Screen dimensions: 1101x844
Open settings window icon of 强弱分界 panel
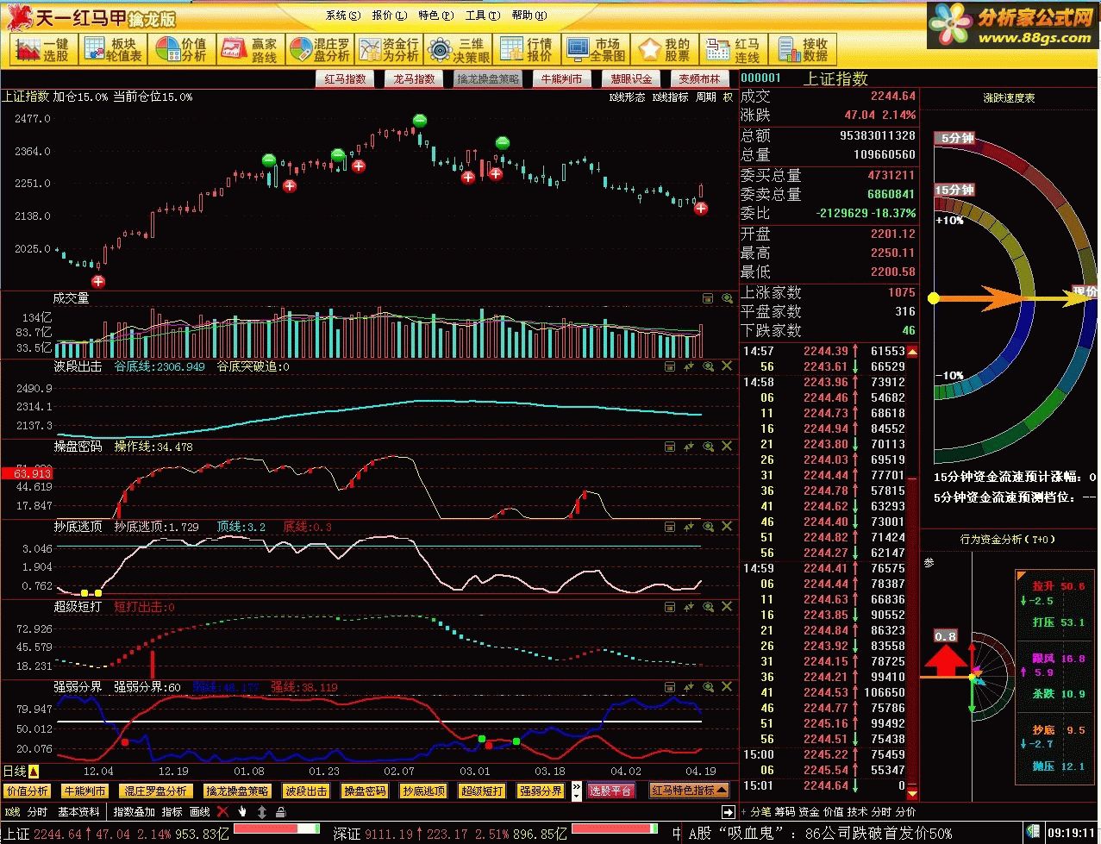click(x=670, y=687)
